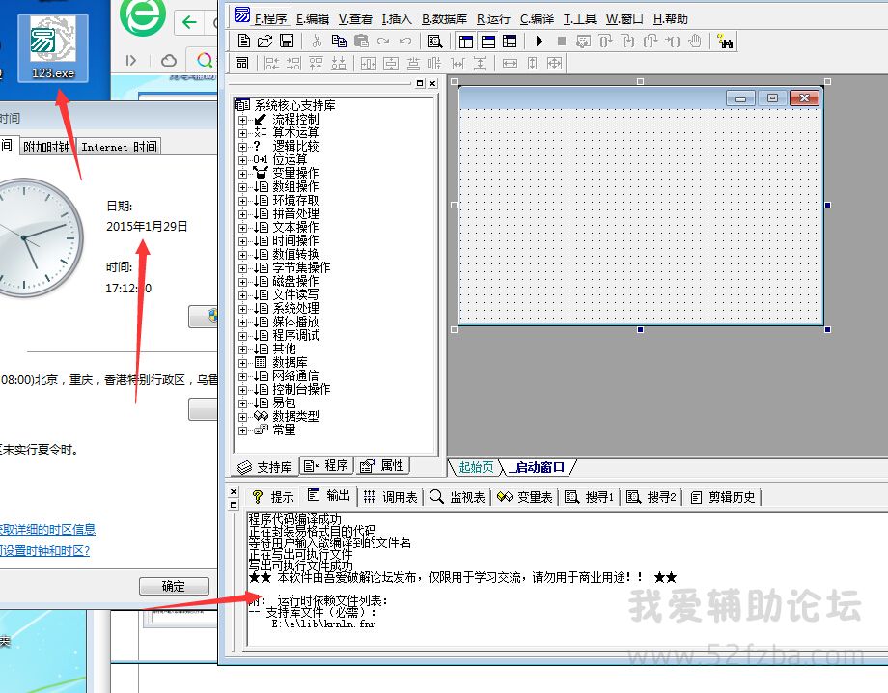
Task: Click the New file toolbar icon
Action: [243, 41]
